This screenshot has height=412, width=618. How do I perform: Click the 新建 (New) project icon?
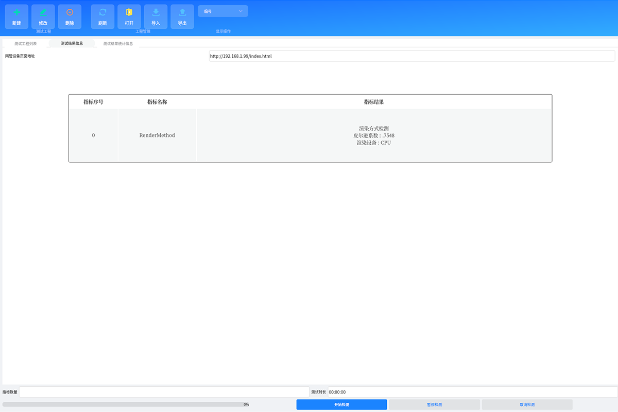16,16
